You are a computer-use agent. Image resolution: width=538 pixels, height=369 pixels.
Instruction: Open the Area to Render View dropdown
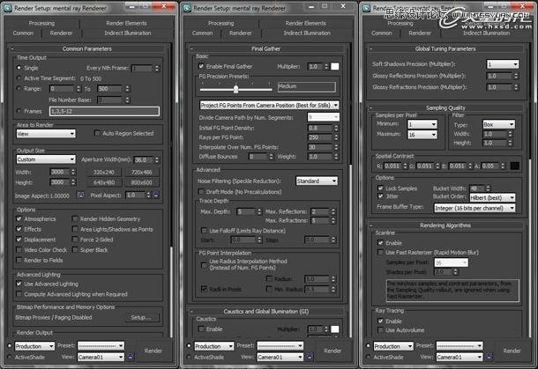click(46, 134)
